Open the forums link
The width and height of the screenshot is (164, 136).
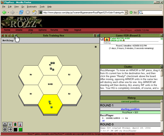[54, 30]
